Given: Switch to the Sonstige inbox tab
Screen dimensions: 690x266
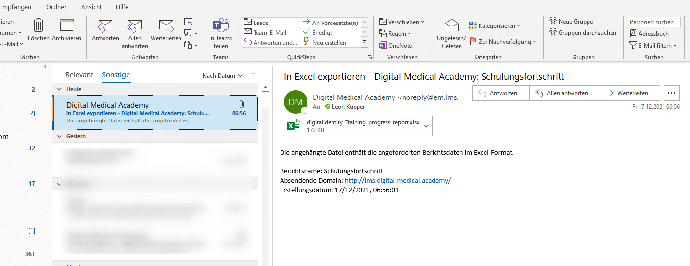Looking at the screenshot, I should tap(116, 75).
